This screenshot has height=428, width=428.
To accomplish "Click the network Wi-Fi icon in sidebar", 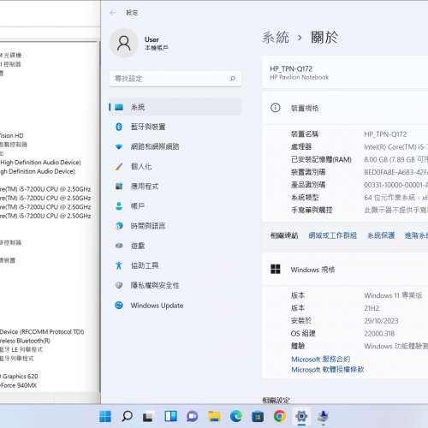I will click(x=119, y=146).
